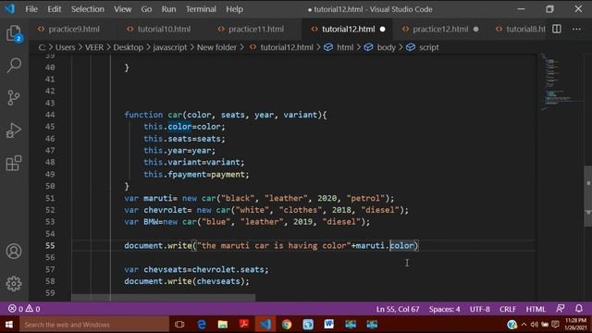Switch to practice11.html tab
This screenshot has height=333, width=592.
tap(255, 29)
